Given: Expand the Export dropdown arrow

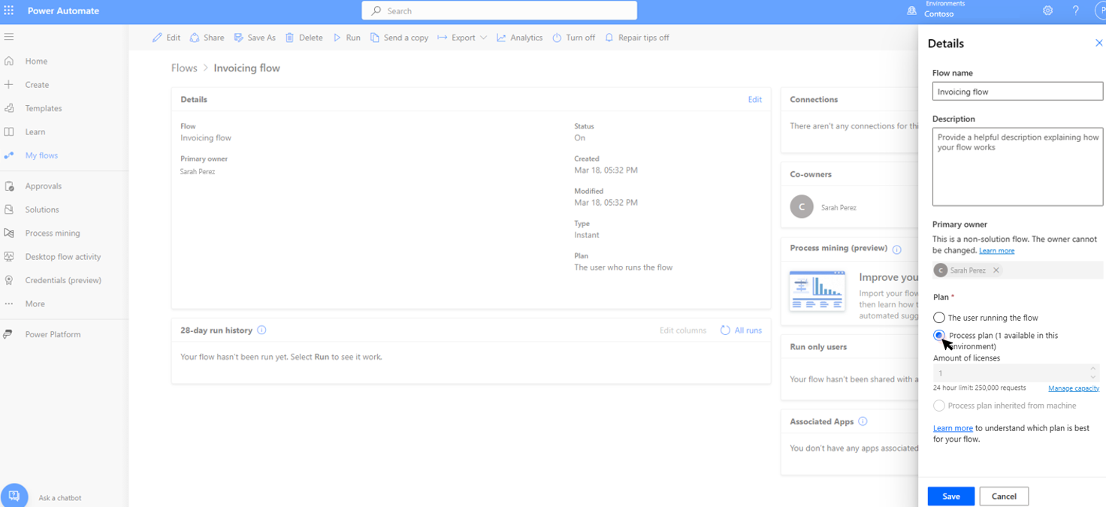Looking at the screenshot, I should (484, 37).
